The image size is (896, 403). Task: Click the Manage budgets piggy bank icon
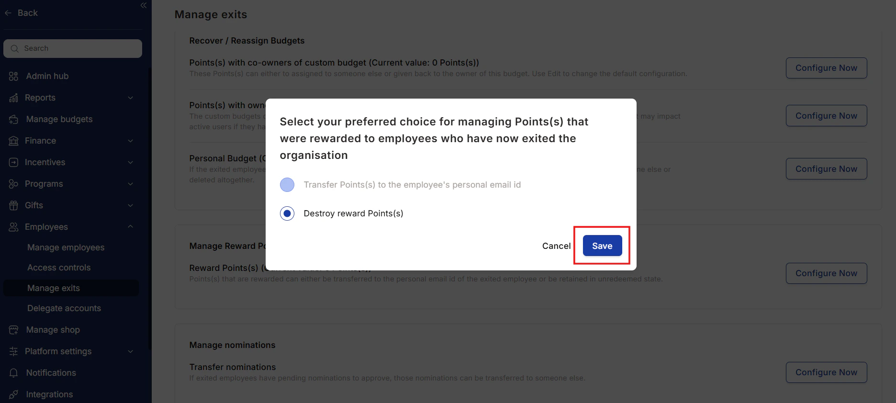tap(13, 119)
